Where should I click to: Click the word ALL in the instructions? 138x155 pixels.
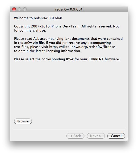click(36, 38)
